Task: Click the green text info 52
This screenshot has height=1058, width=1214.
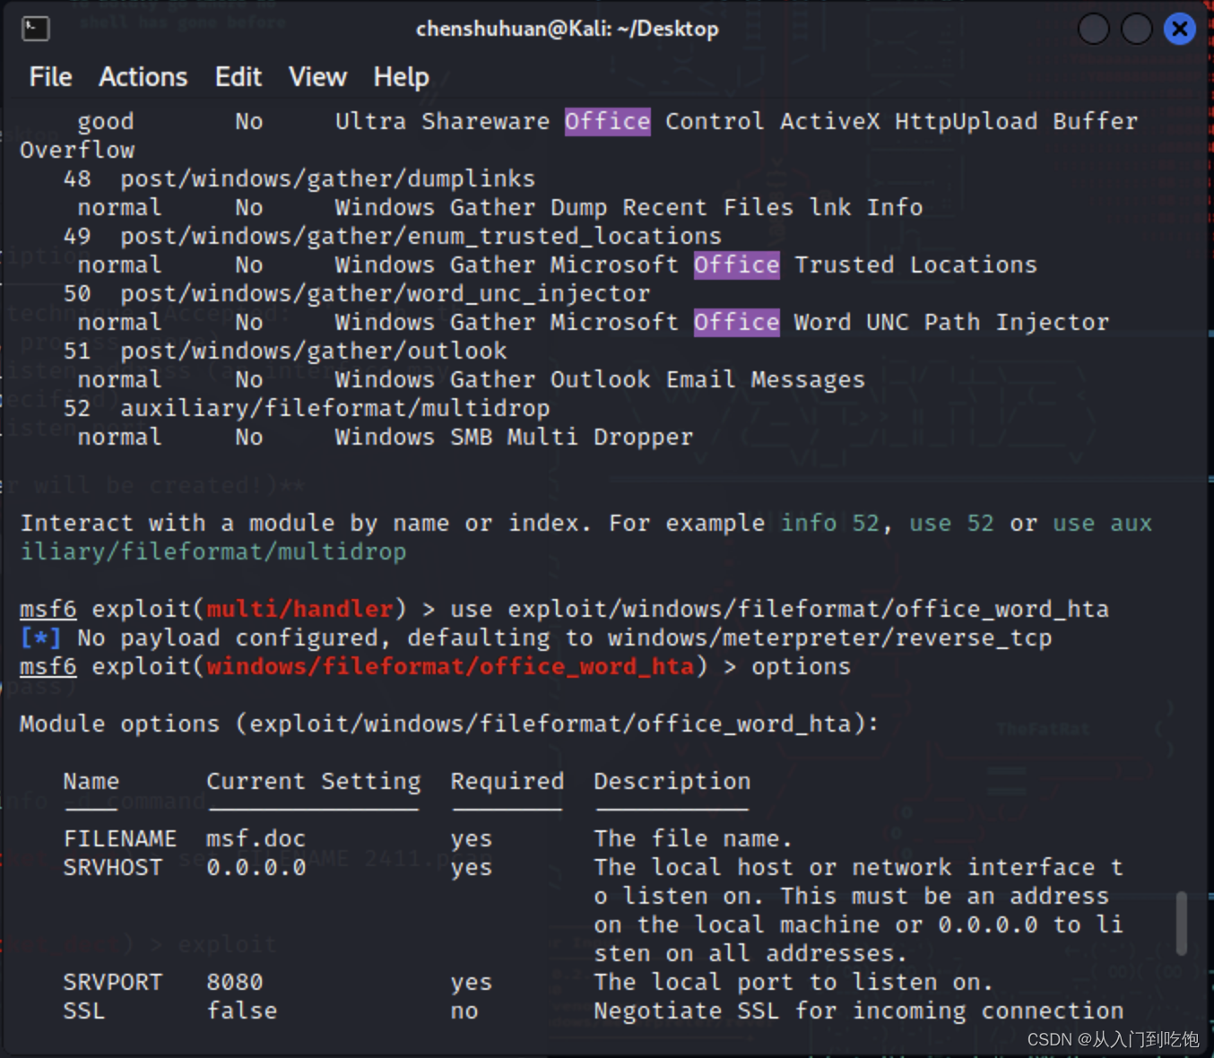Action: tap(829, 523)
